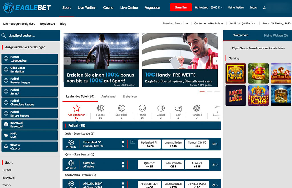This screenshot has height=188, width=292.
Task: Open the Inbox link
Action: point(254,7)
